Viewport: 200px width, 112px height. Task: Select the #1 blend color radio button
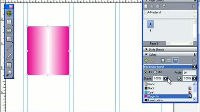pyautogui.click(x=145, y=72)
